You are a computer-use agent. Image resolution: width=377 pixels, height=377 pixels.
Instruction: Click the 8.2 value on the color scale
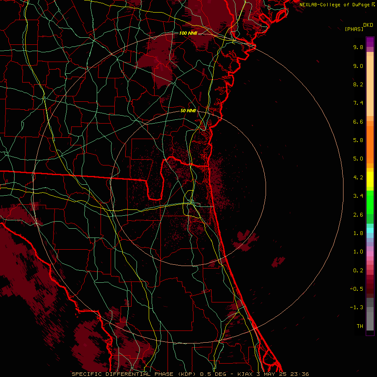pyautogui.click(x=358, y=84)
